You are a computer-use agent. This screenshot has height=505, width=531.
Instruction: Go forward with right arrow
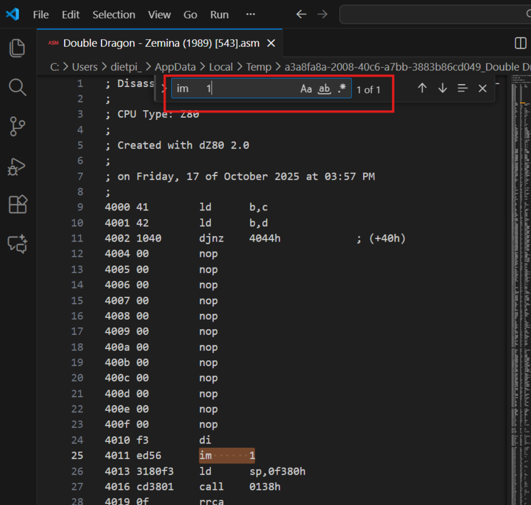(322, 14)
